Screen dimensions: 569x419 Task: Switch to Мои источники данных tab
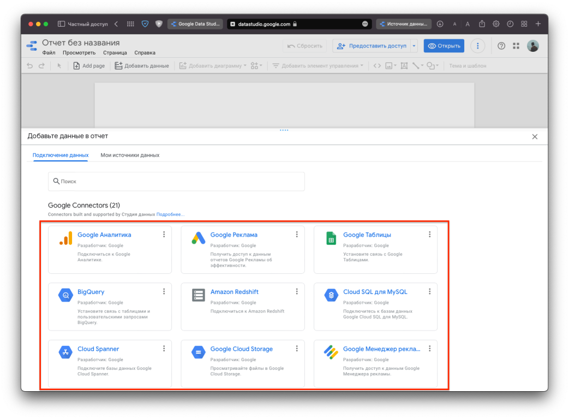pos(130,155)
